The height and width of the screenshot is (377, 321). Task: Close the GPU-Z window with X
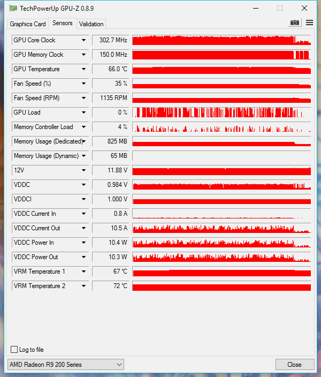[x=304, y=9]
